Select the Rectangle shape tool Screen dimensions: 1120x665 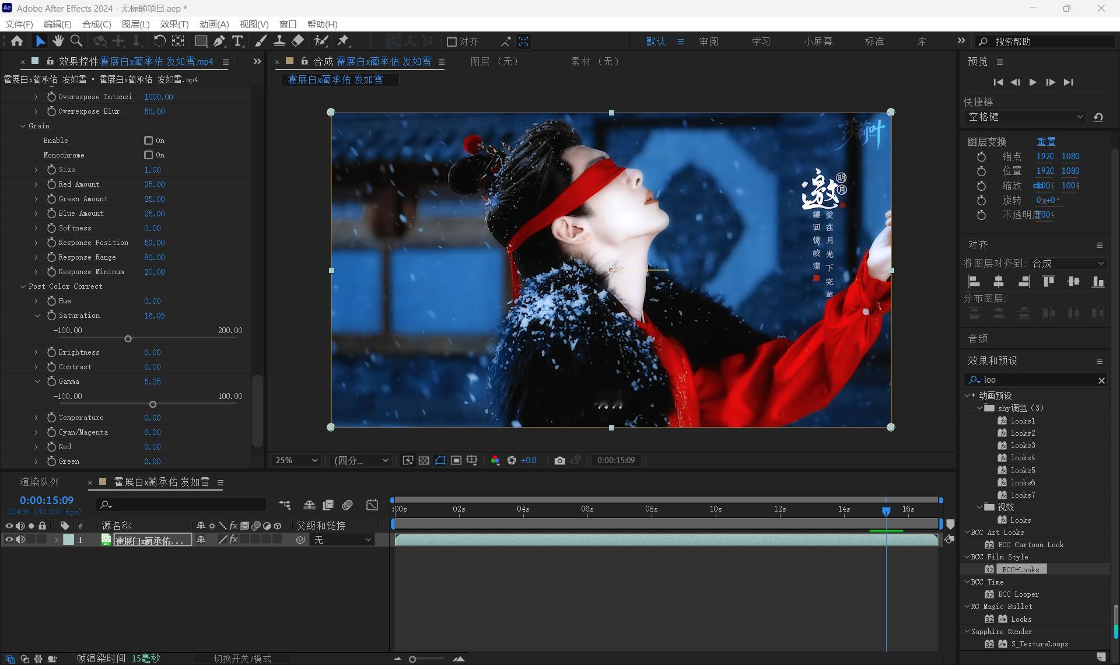pyautogui.click(x=201, y=41)
